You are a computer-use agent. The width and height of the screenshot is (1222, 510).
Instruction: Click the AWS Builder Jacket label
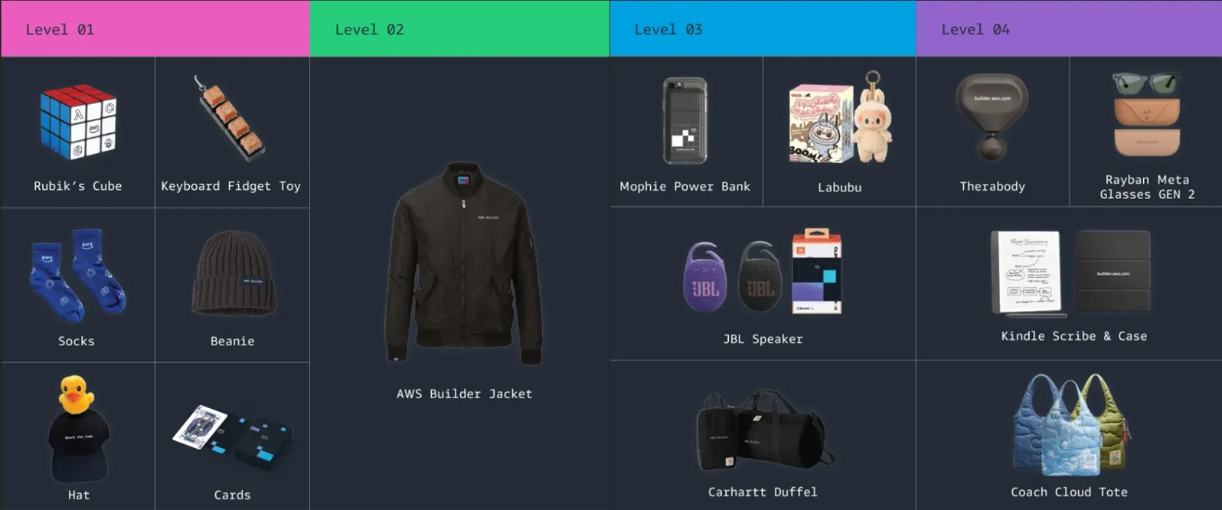[x=465, y=394]
